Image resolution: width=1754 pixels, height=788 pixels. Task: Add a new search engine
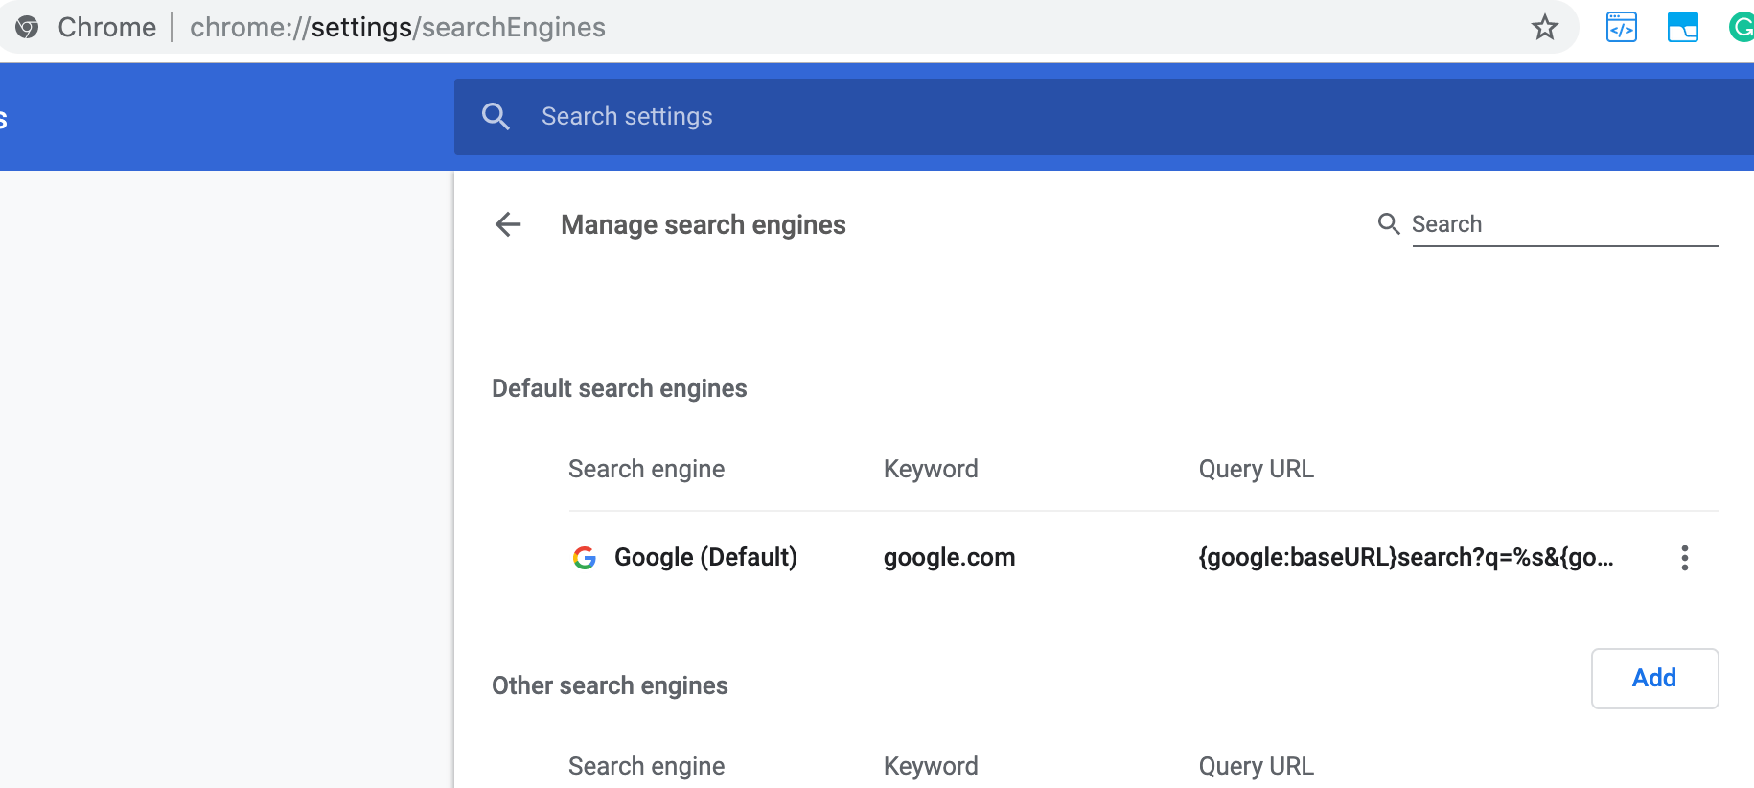point(1654,679)
